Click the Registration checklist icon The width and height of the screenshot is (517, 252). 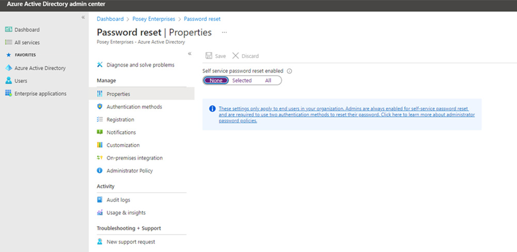[100, 120]
